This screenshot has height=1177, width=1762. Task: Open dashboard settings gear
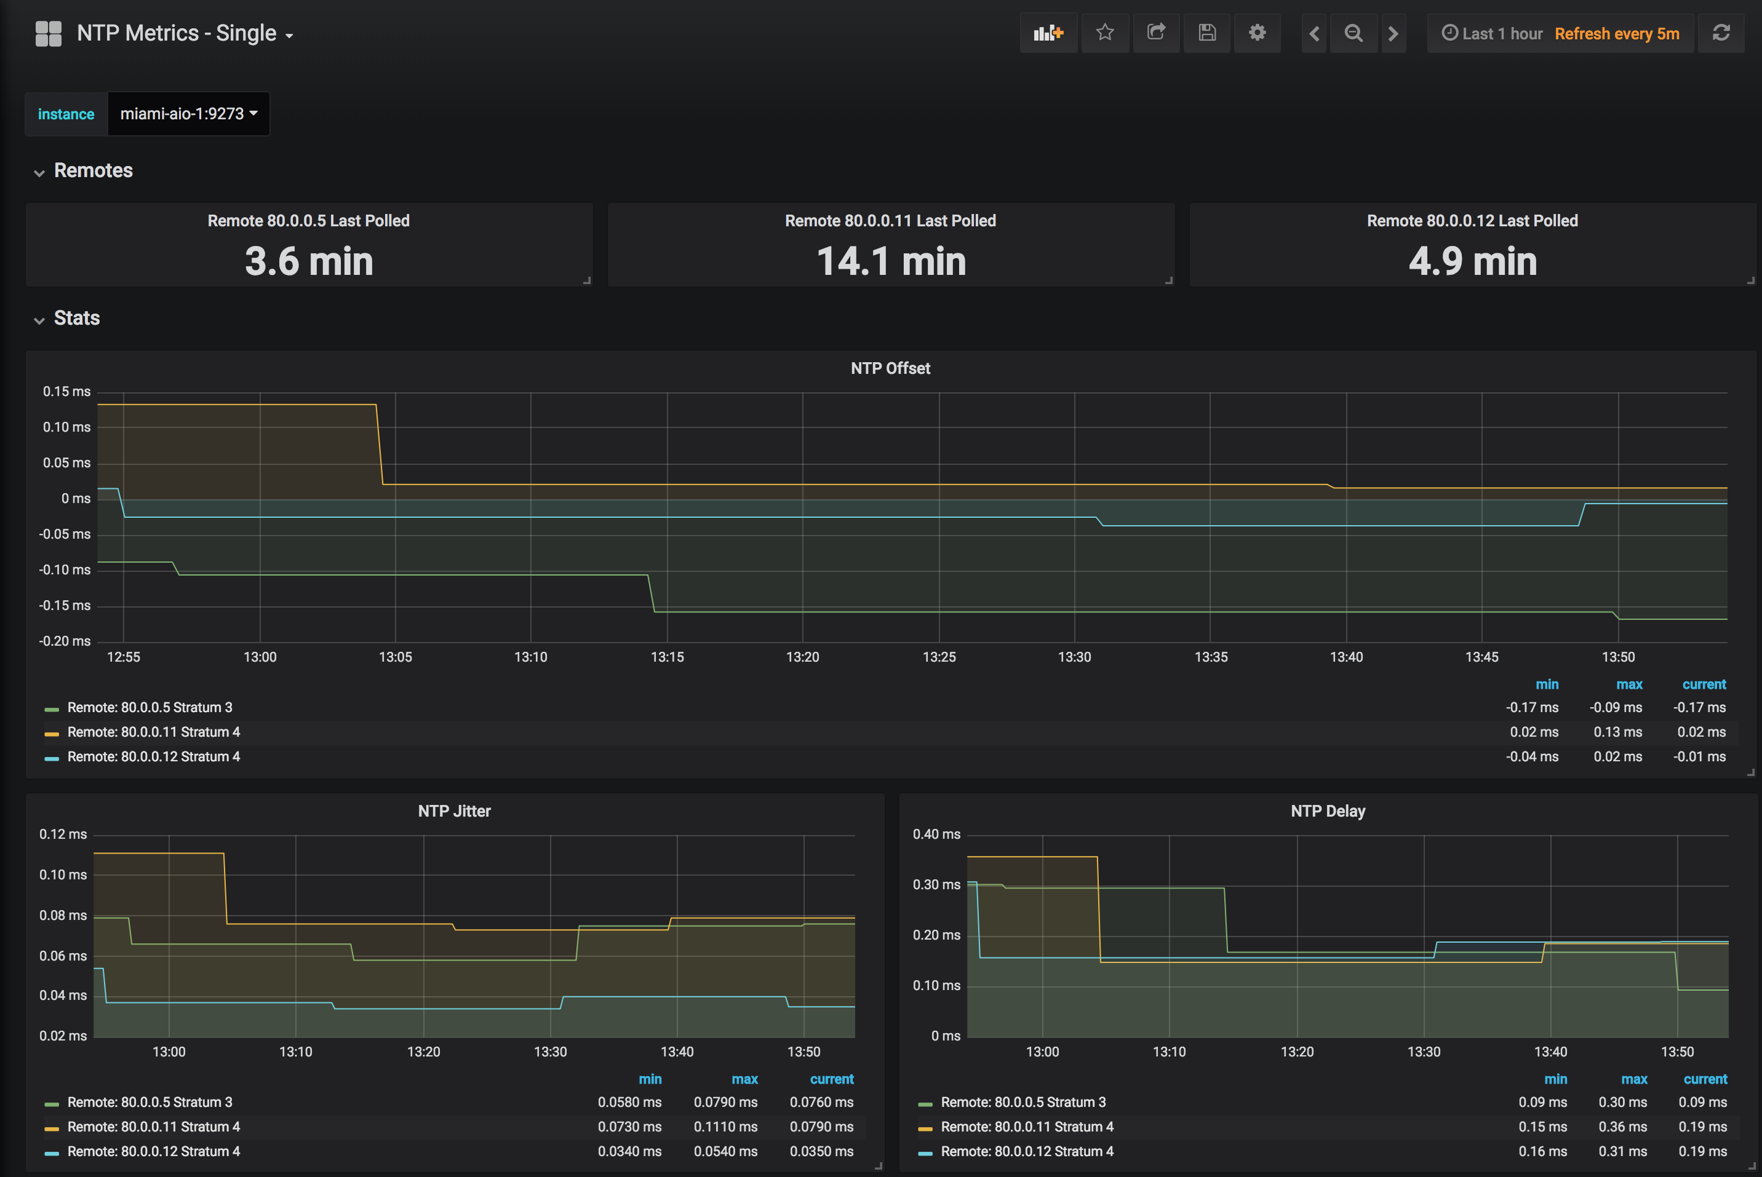(x=1257, y=33)
